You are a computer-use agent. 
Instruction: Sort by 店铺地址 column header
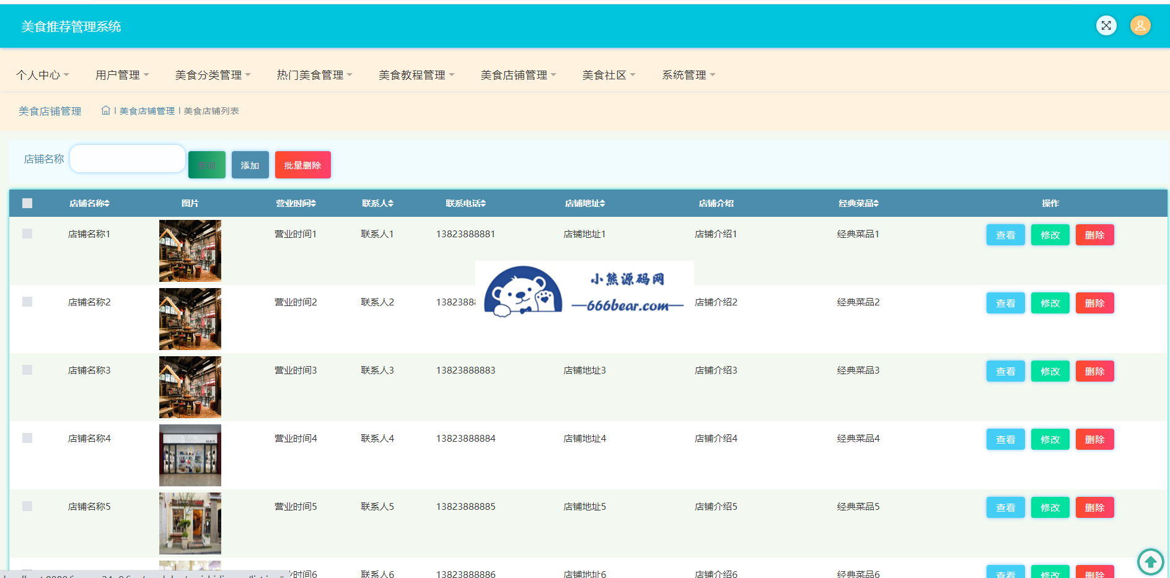coord(584,203)
